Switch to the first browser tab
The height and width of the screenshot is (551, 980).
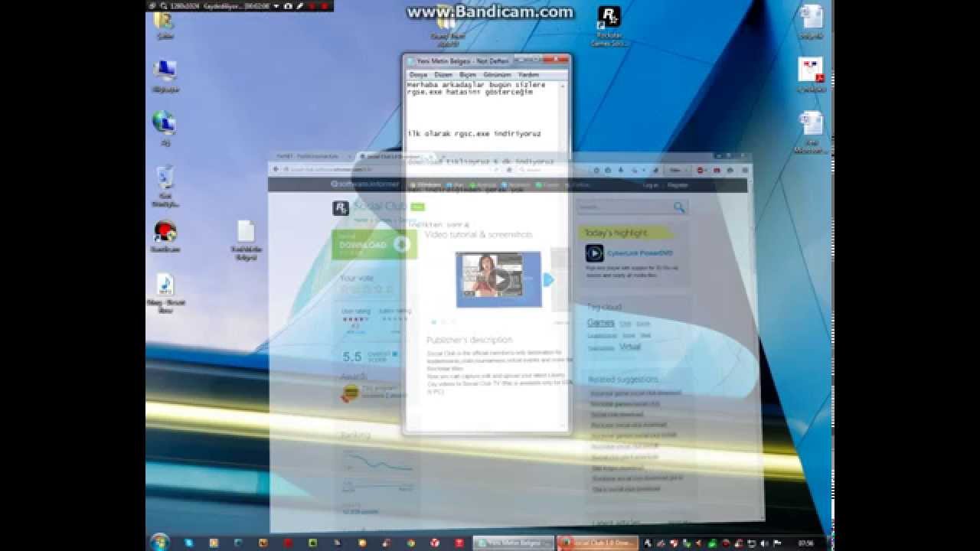point(311,156)
